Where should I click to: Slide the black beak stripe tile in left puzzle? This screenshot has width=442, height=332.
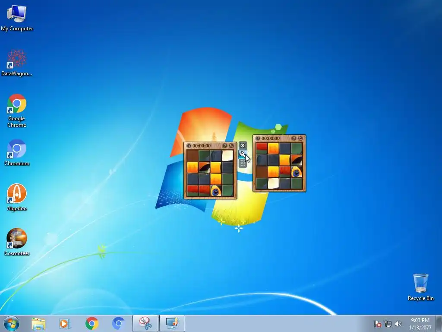point(204,167)
